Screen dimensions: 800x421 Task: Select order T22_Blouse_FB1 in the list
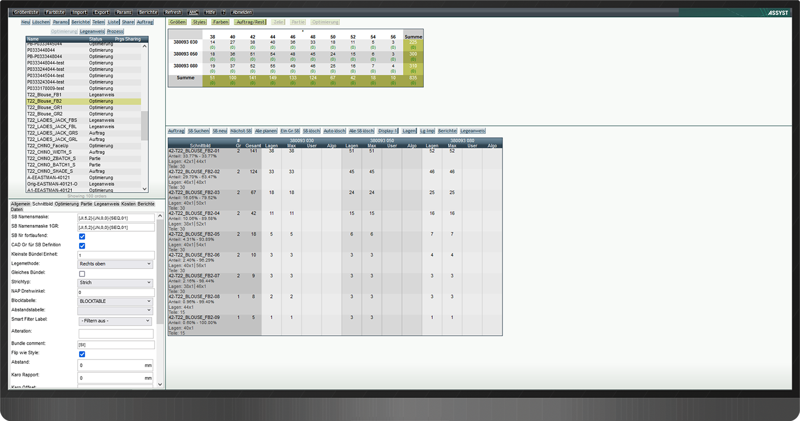[x=84, y=95]
